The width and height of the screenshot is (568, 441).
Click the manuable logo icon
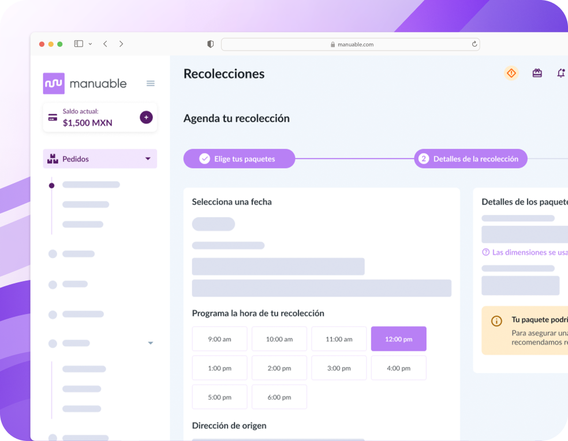54,83
